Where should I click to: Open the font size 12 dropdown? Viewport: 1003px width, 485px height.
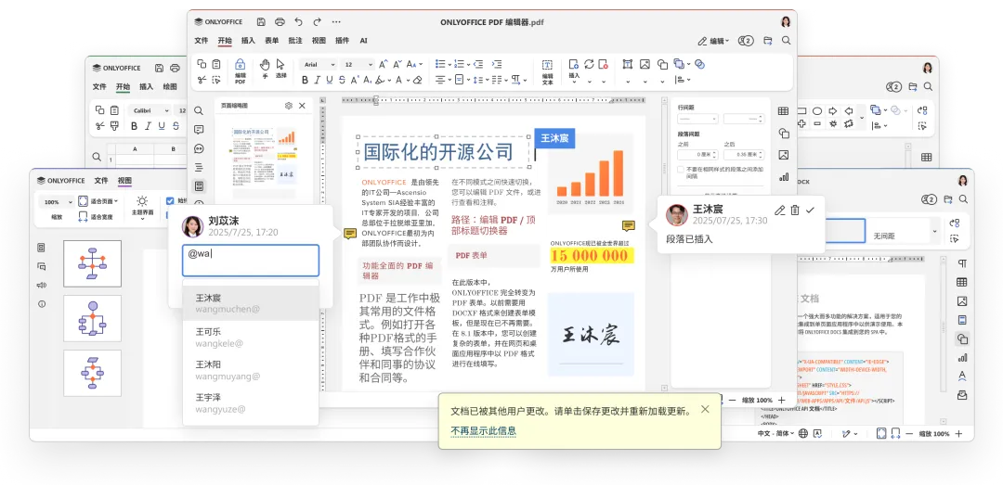pos(358,65)
